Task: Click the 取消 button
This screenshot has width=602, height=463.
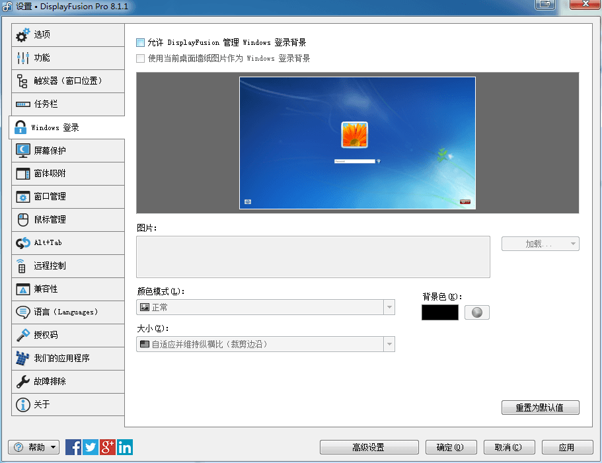Action: (509, 447)
